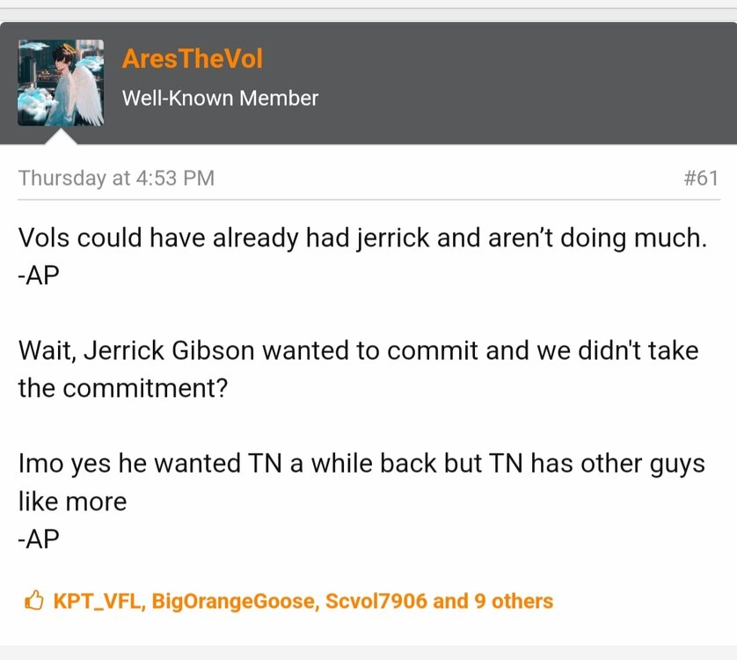Click the light gray strip below the post
The image size is (737, 660).
coord(368,652)
